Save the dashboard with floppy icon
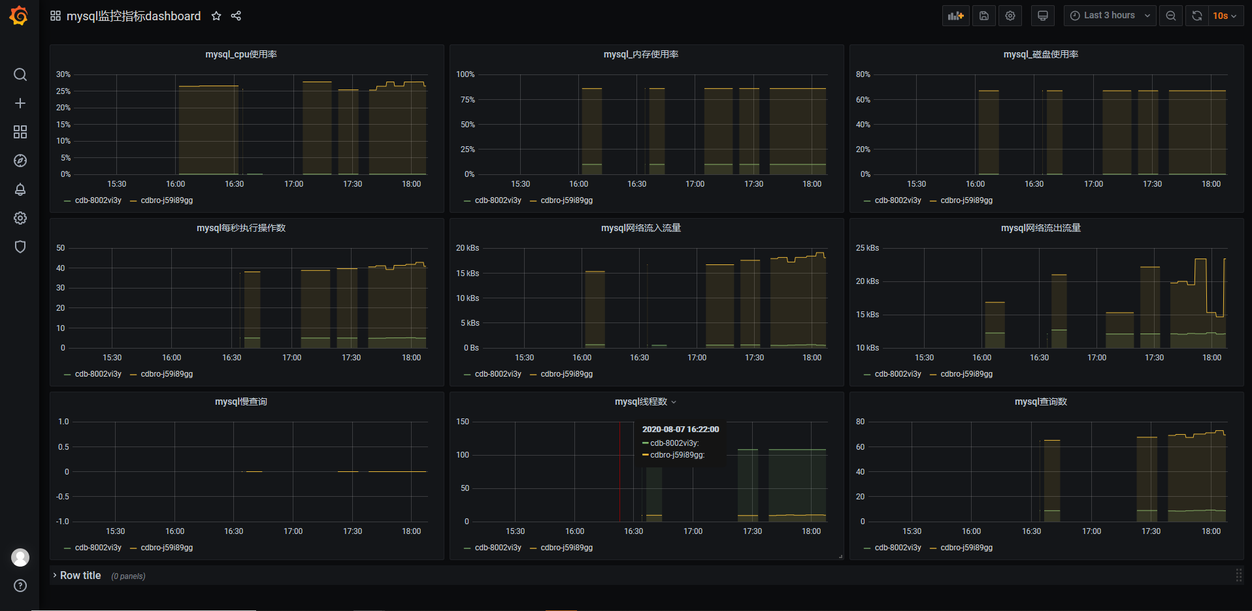 click(984, 16)
